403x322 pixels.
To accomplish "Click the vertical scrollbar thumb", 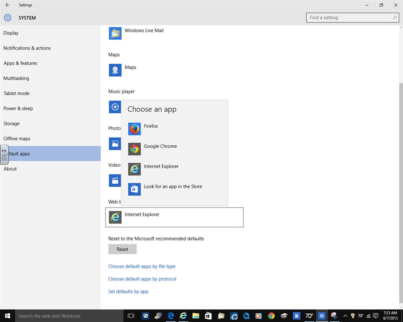I will [401, 193].
